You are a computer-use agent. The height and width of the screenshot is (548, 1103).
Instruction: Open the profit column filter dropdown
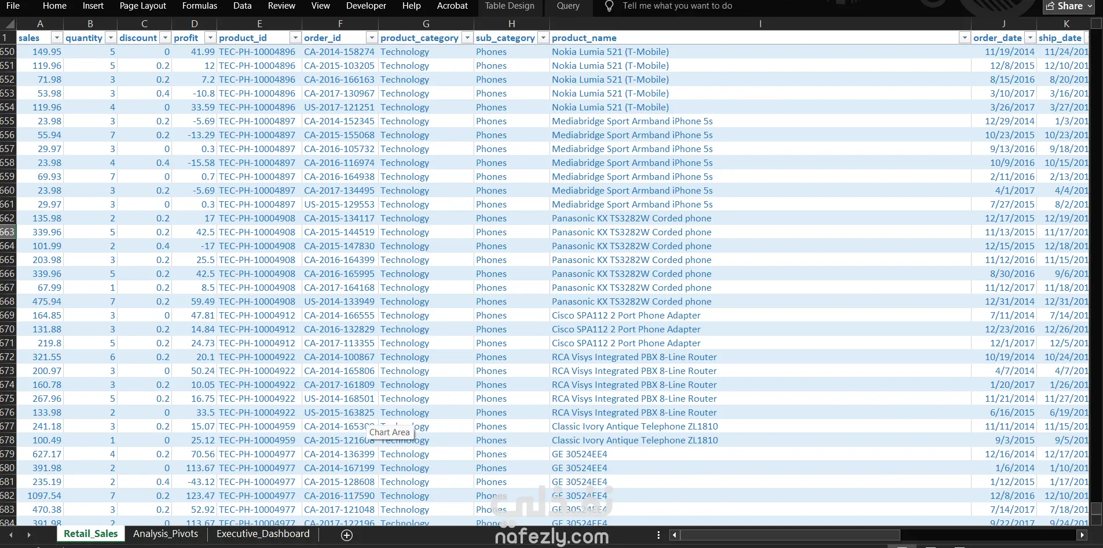(x=210, y=38)
